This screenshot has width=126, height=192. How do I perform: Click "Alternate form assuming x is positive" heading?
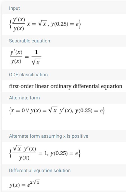(49, 136)
